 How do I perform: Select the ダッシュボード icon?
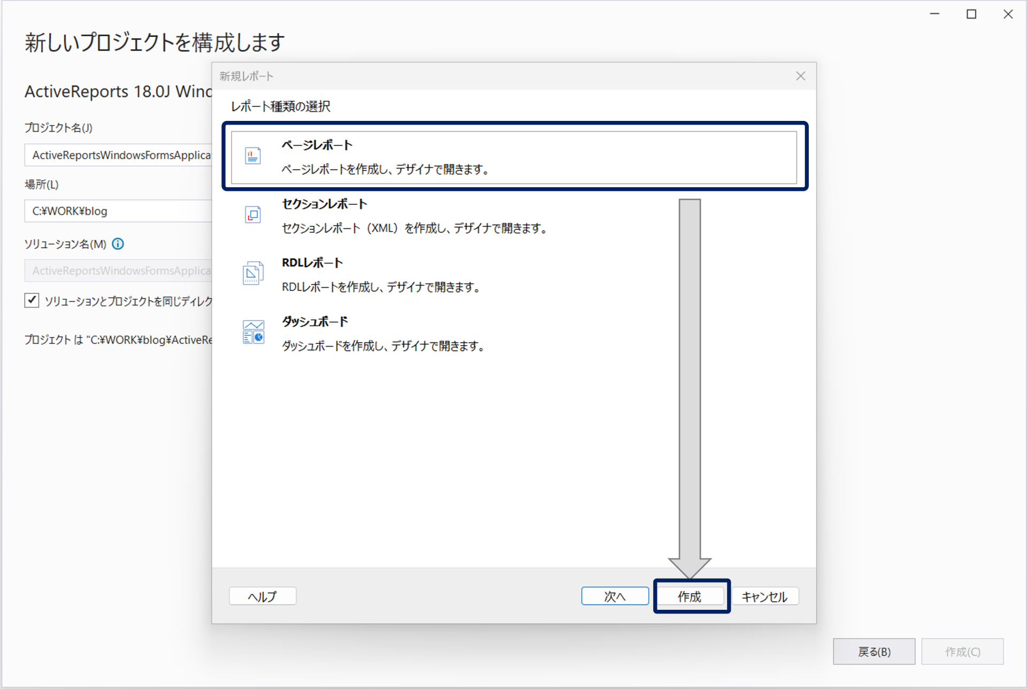253,332
